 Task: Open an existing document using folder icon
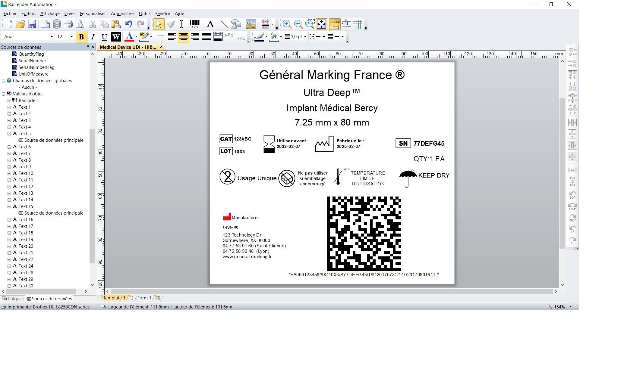click(20, 24)
